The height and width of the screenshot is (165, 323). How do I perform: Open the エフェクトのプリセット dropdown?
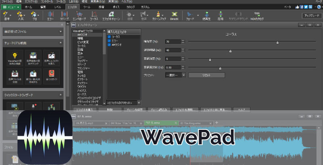pos(124,103)
